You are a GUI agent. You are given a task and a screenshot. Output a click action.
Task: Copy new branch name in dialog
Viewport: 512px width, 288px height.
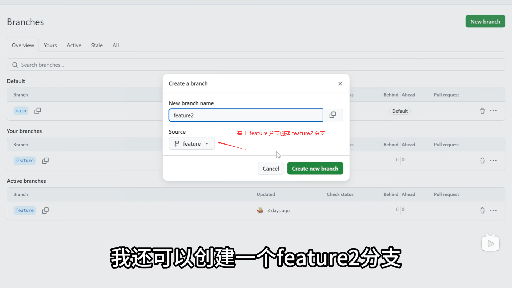[x=333, y=115]
